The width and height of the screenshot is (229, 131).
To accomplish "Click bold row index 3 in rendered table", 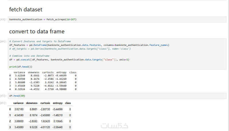I will 10,127.
